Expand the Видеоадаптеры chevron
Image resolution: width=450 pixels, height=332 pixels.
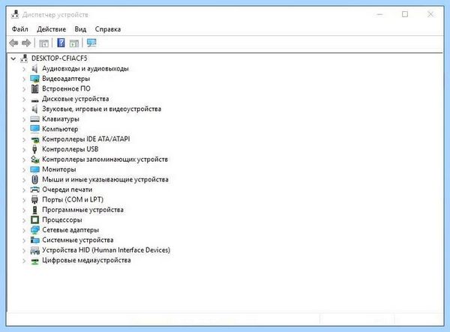pyautogui.click(x=24, y=79)
